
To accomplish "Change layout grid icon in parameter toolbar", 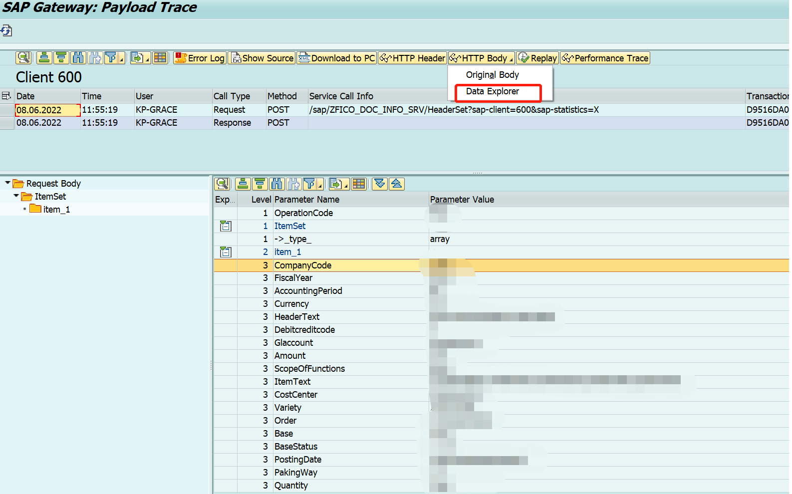I will pos(359,184).
